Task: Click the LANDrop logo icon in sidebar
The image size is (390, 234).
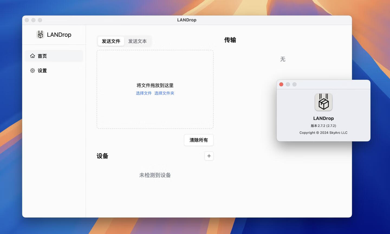Action: tap(40, 35)
